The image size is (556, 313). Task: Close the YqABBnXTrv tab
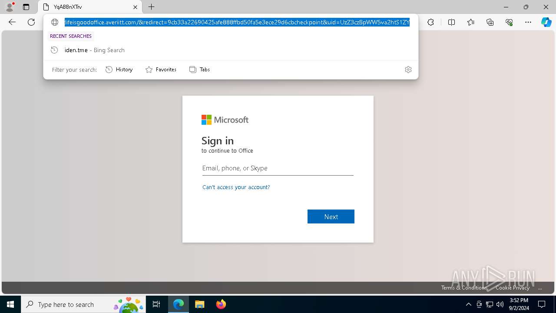(135, 7)
